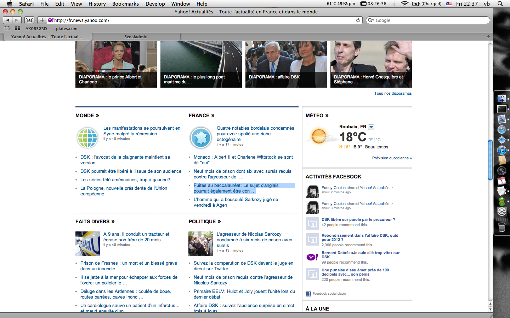Image resolution: width=510 pixels, height=318 pixels.
Task: Click the Wi-Fi status icon
Action: click(404, 4)
